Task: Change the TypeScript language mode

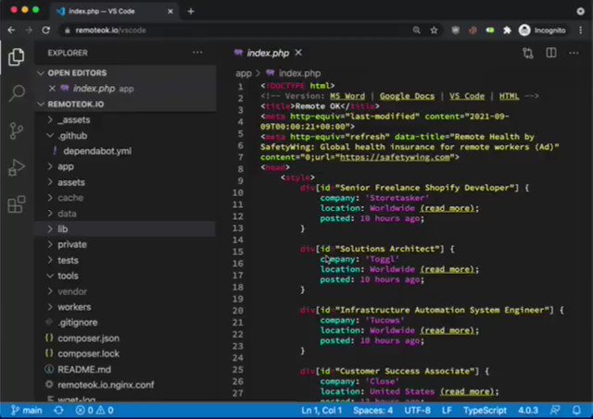Action: pos(485,410)
